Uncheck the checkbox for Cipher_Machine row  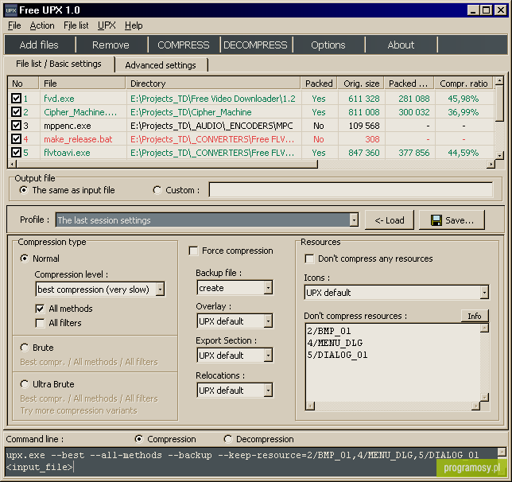pos(16,112)
